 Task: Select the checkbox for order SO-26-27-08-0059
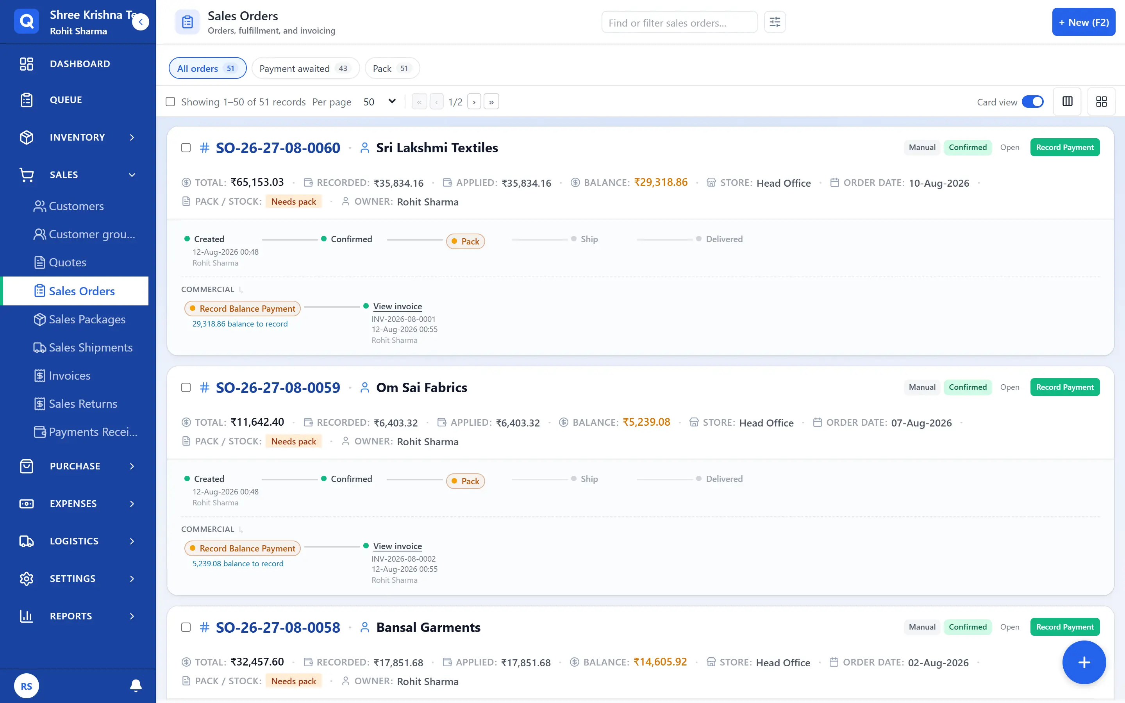(186, 388)
